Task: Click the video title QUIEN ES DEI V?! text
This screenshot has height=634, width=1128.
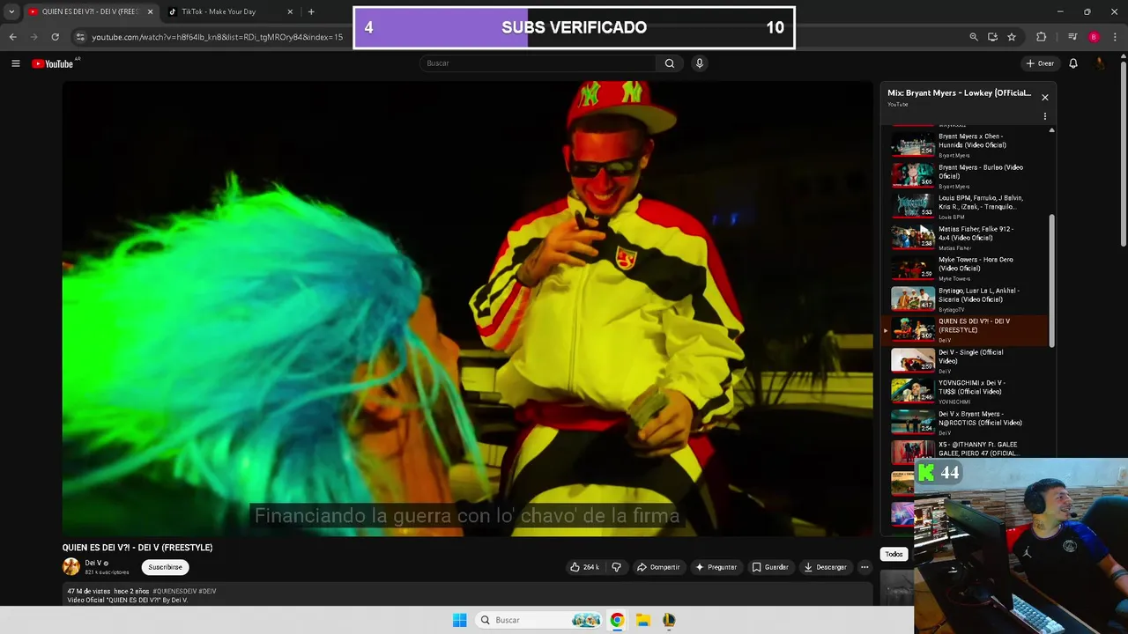Action: pos(137,548)
